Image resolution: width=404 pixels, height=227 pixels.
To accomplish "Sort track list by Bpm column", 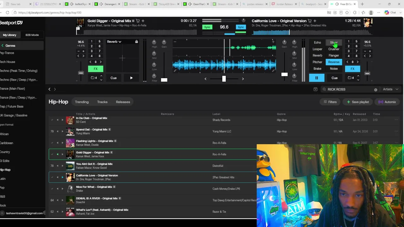I will point(337,114).
